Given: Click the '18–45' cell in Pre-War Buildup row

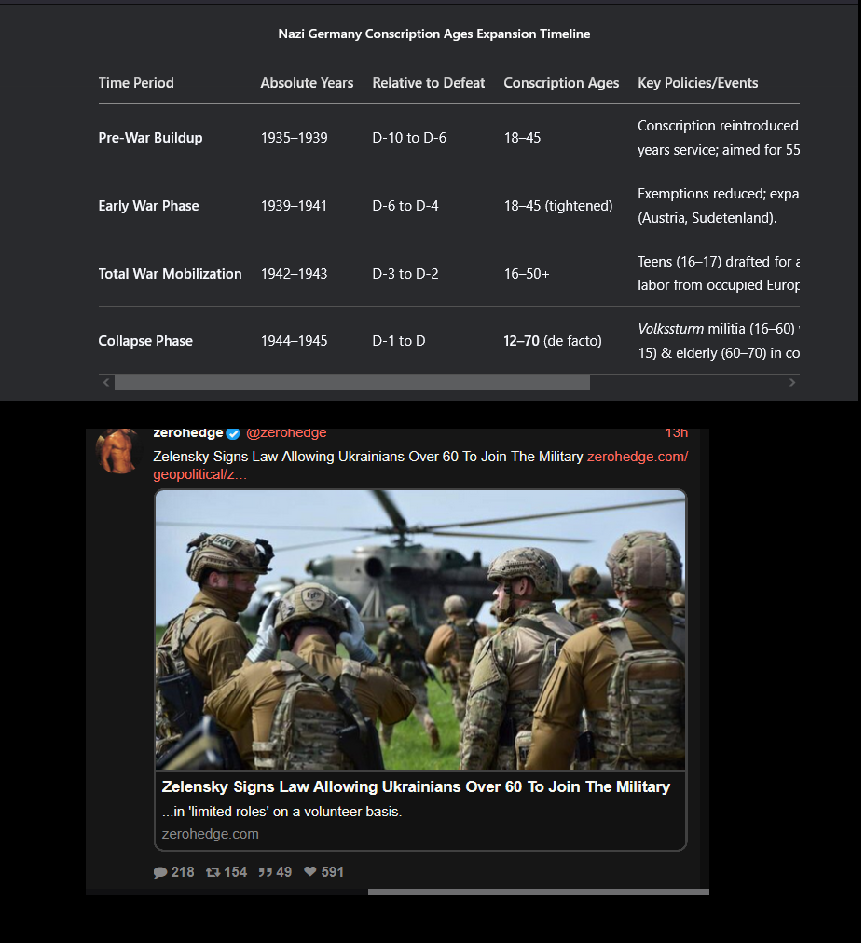Looking at the screenshot, I should point(522,138).
